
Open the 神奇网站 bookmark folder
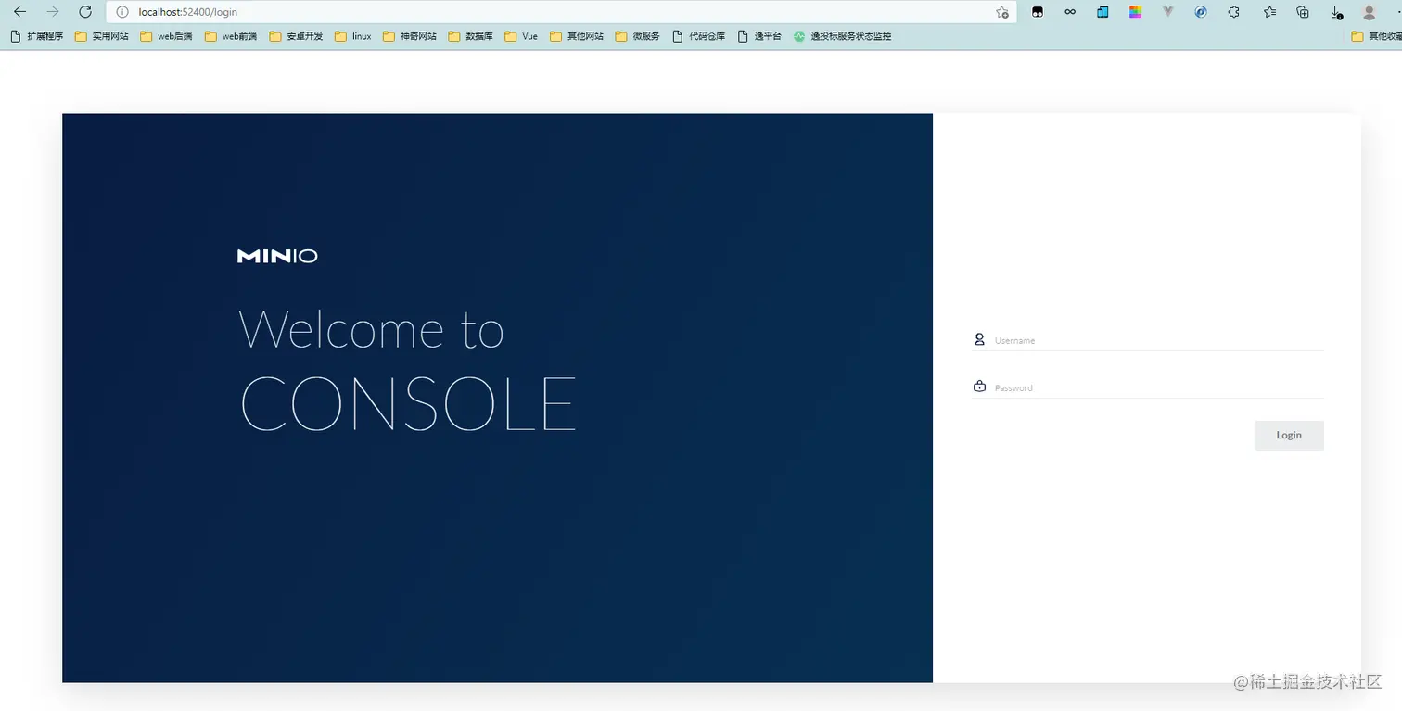coord(409,36)
